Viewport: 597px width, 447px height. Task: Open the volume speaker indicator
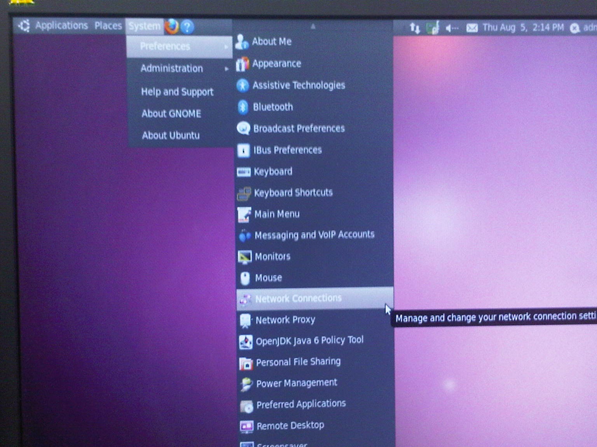click(x=452, y=28)
